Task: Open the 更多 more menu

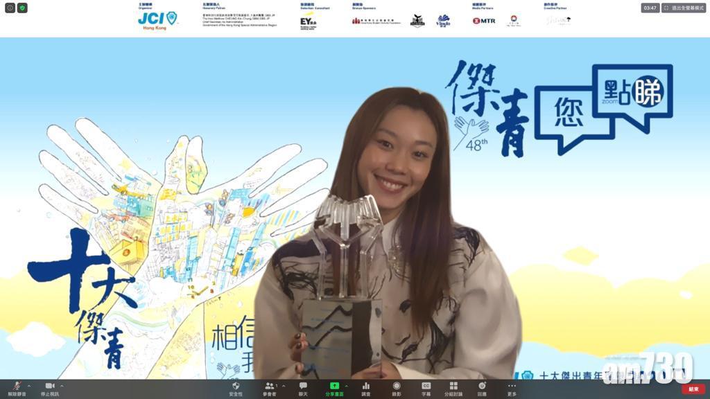Action: point(512,388)
